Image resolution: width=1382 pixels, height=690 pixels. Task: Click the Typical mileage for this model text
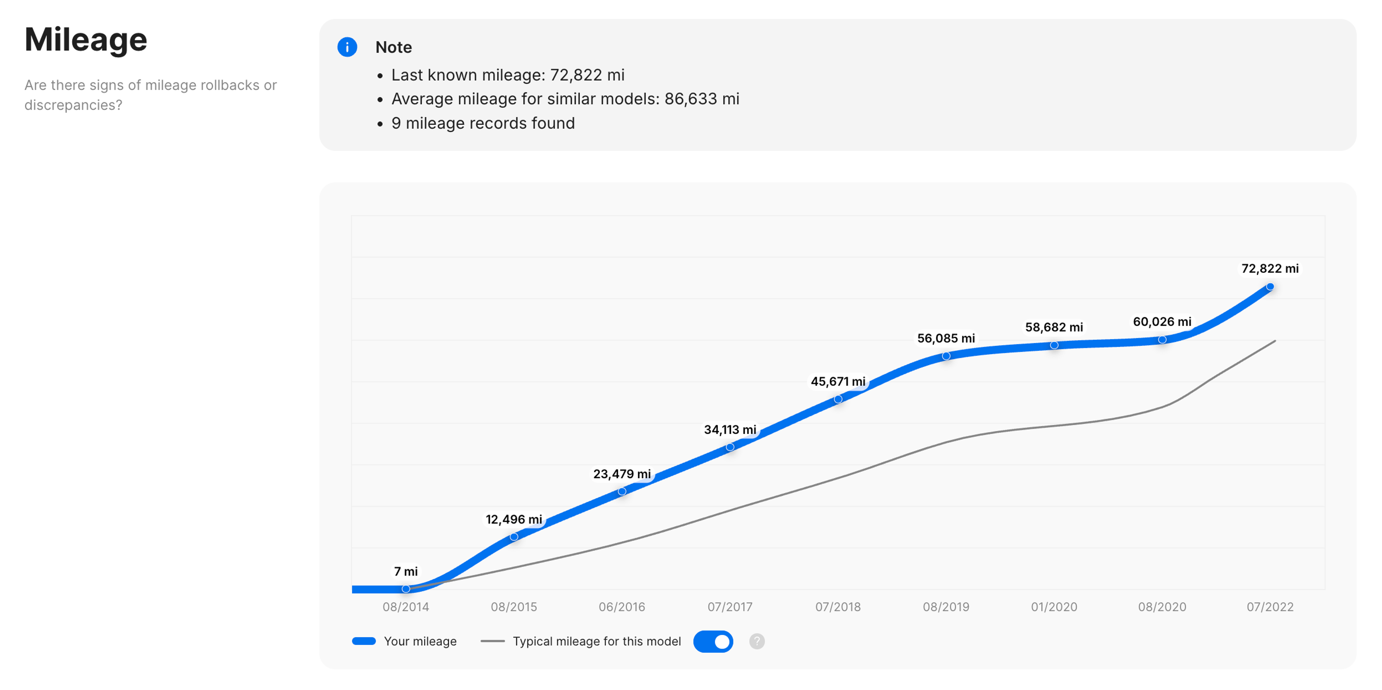597,641
